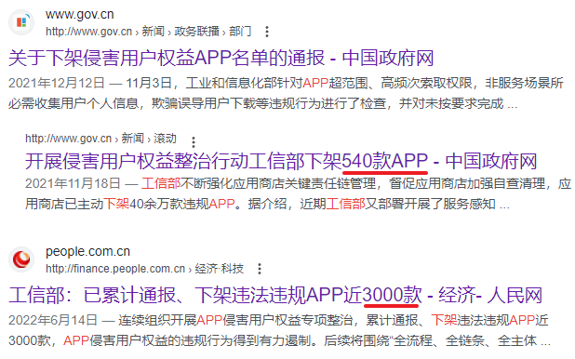575x359 pixels.
Task: Open more options beside the 滚动 breadcrumb
Action: pos(194,142)
